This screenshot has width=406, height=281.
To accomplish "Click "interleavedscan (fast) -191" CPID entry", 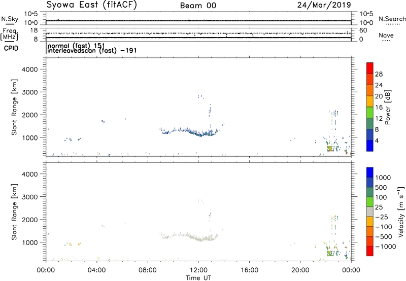I will 92,50.
